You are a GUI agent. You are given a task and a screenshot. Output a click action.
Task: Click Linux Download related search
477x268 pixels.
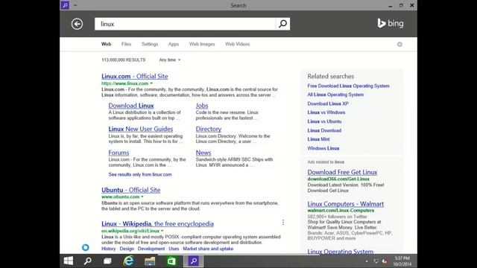click(324, 130)
